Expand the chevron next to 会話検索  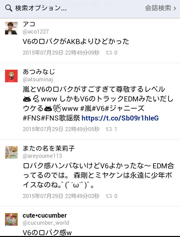point(175,8)
